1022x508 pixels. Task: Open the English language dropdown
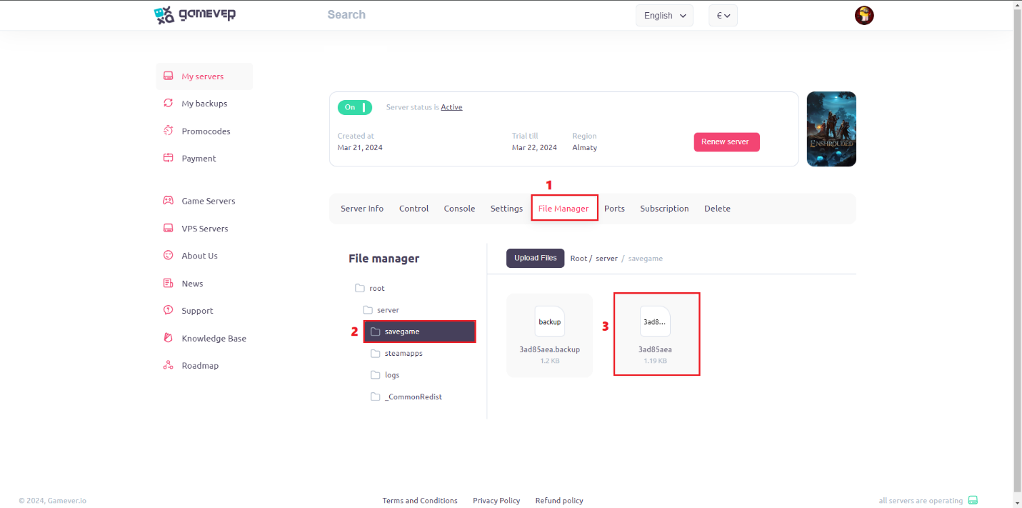point(663,14)
